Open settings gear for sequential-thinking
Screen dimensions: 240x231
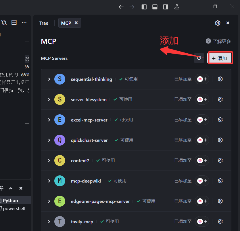click(220, 79)
